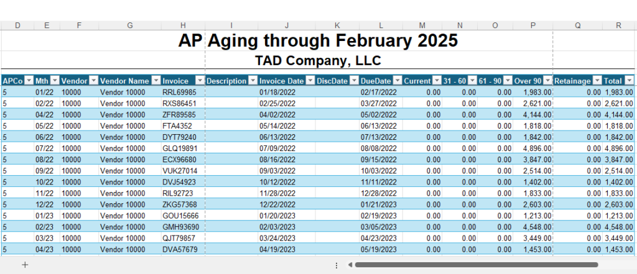Select the TAD Company, LLC subtitle cell
Viewport: 637px width, 274px height.
click(x=318, y=60)
